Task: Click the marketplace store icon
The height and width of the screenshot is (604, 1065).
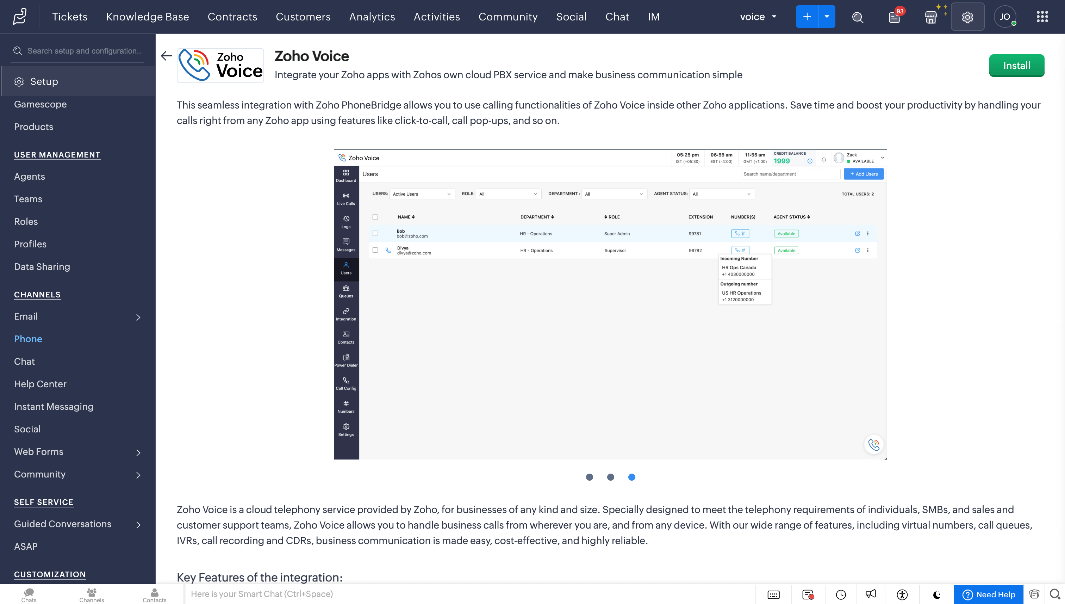Action: (931, 17)
